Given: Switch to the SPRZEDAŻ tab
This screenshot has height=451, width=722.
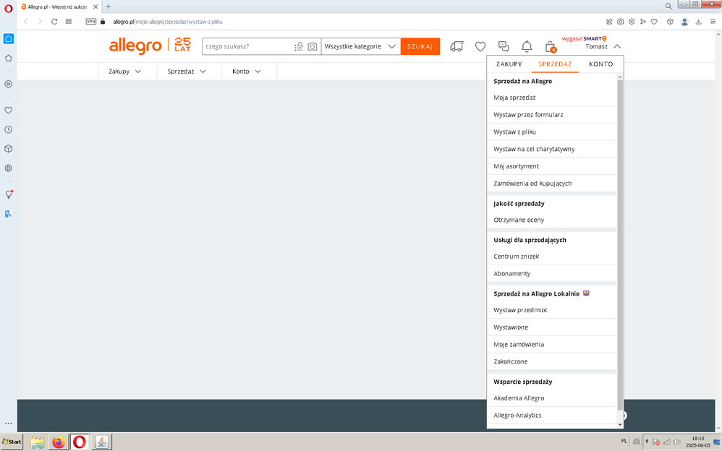Looking at the screenshot, I should click(x=555, y=64).
